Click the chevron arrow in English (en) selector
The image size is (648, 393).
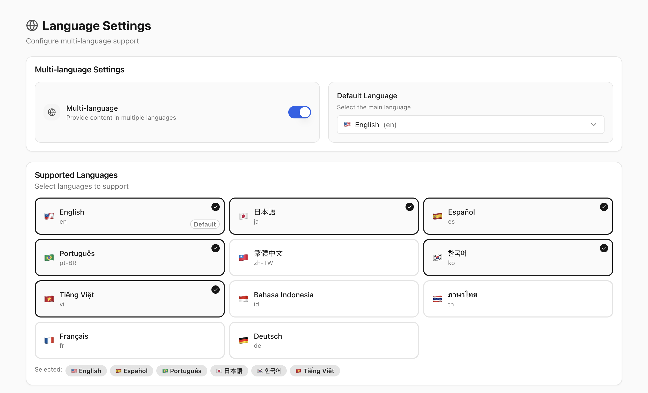[x=594, y=125]
